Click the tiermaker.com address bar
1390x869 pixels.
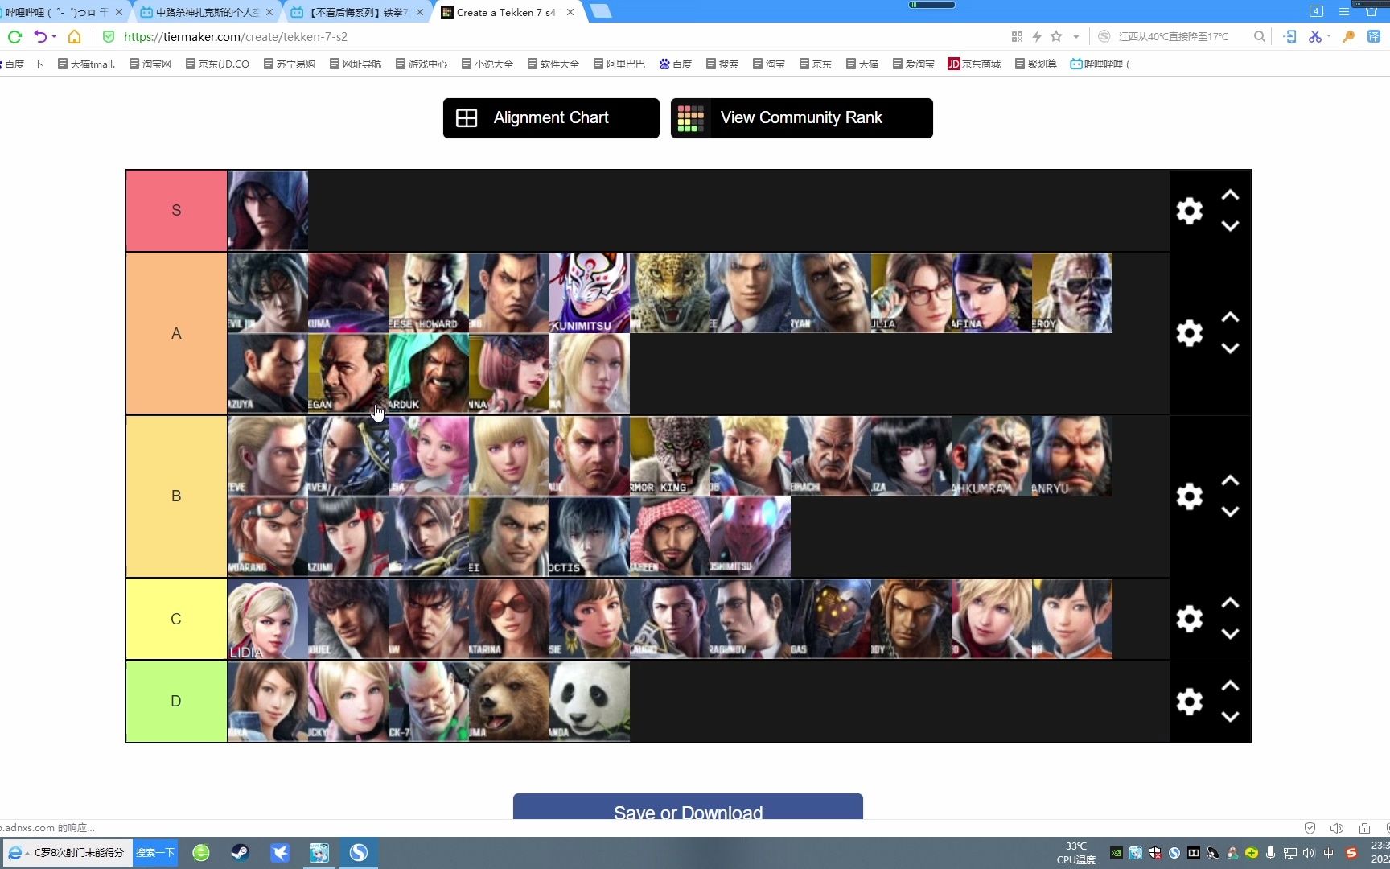(x=555, y=36)
